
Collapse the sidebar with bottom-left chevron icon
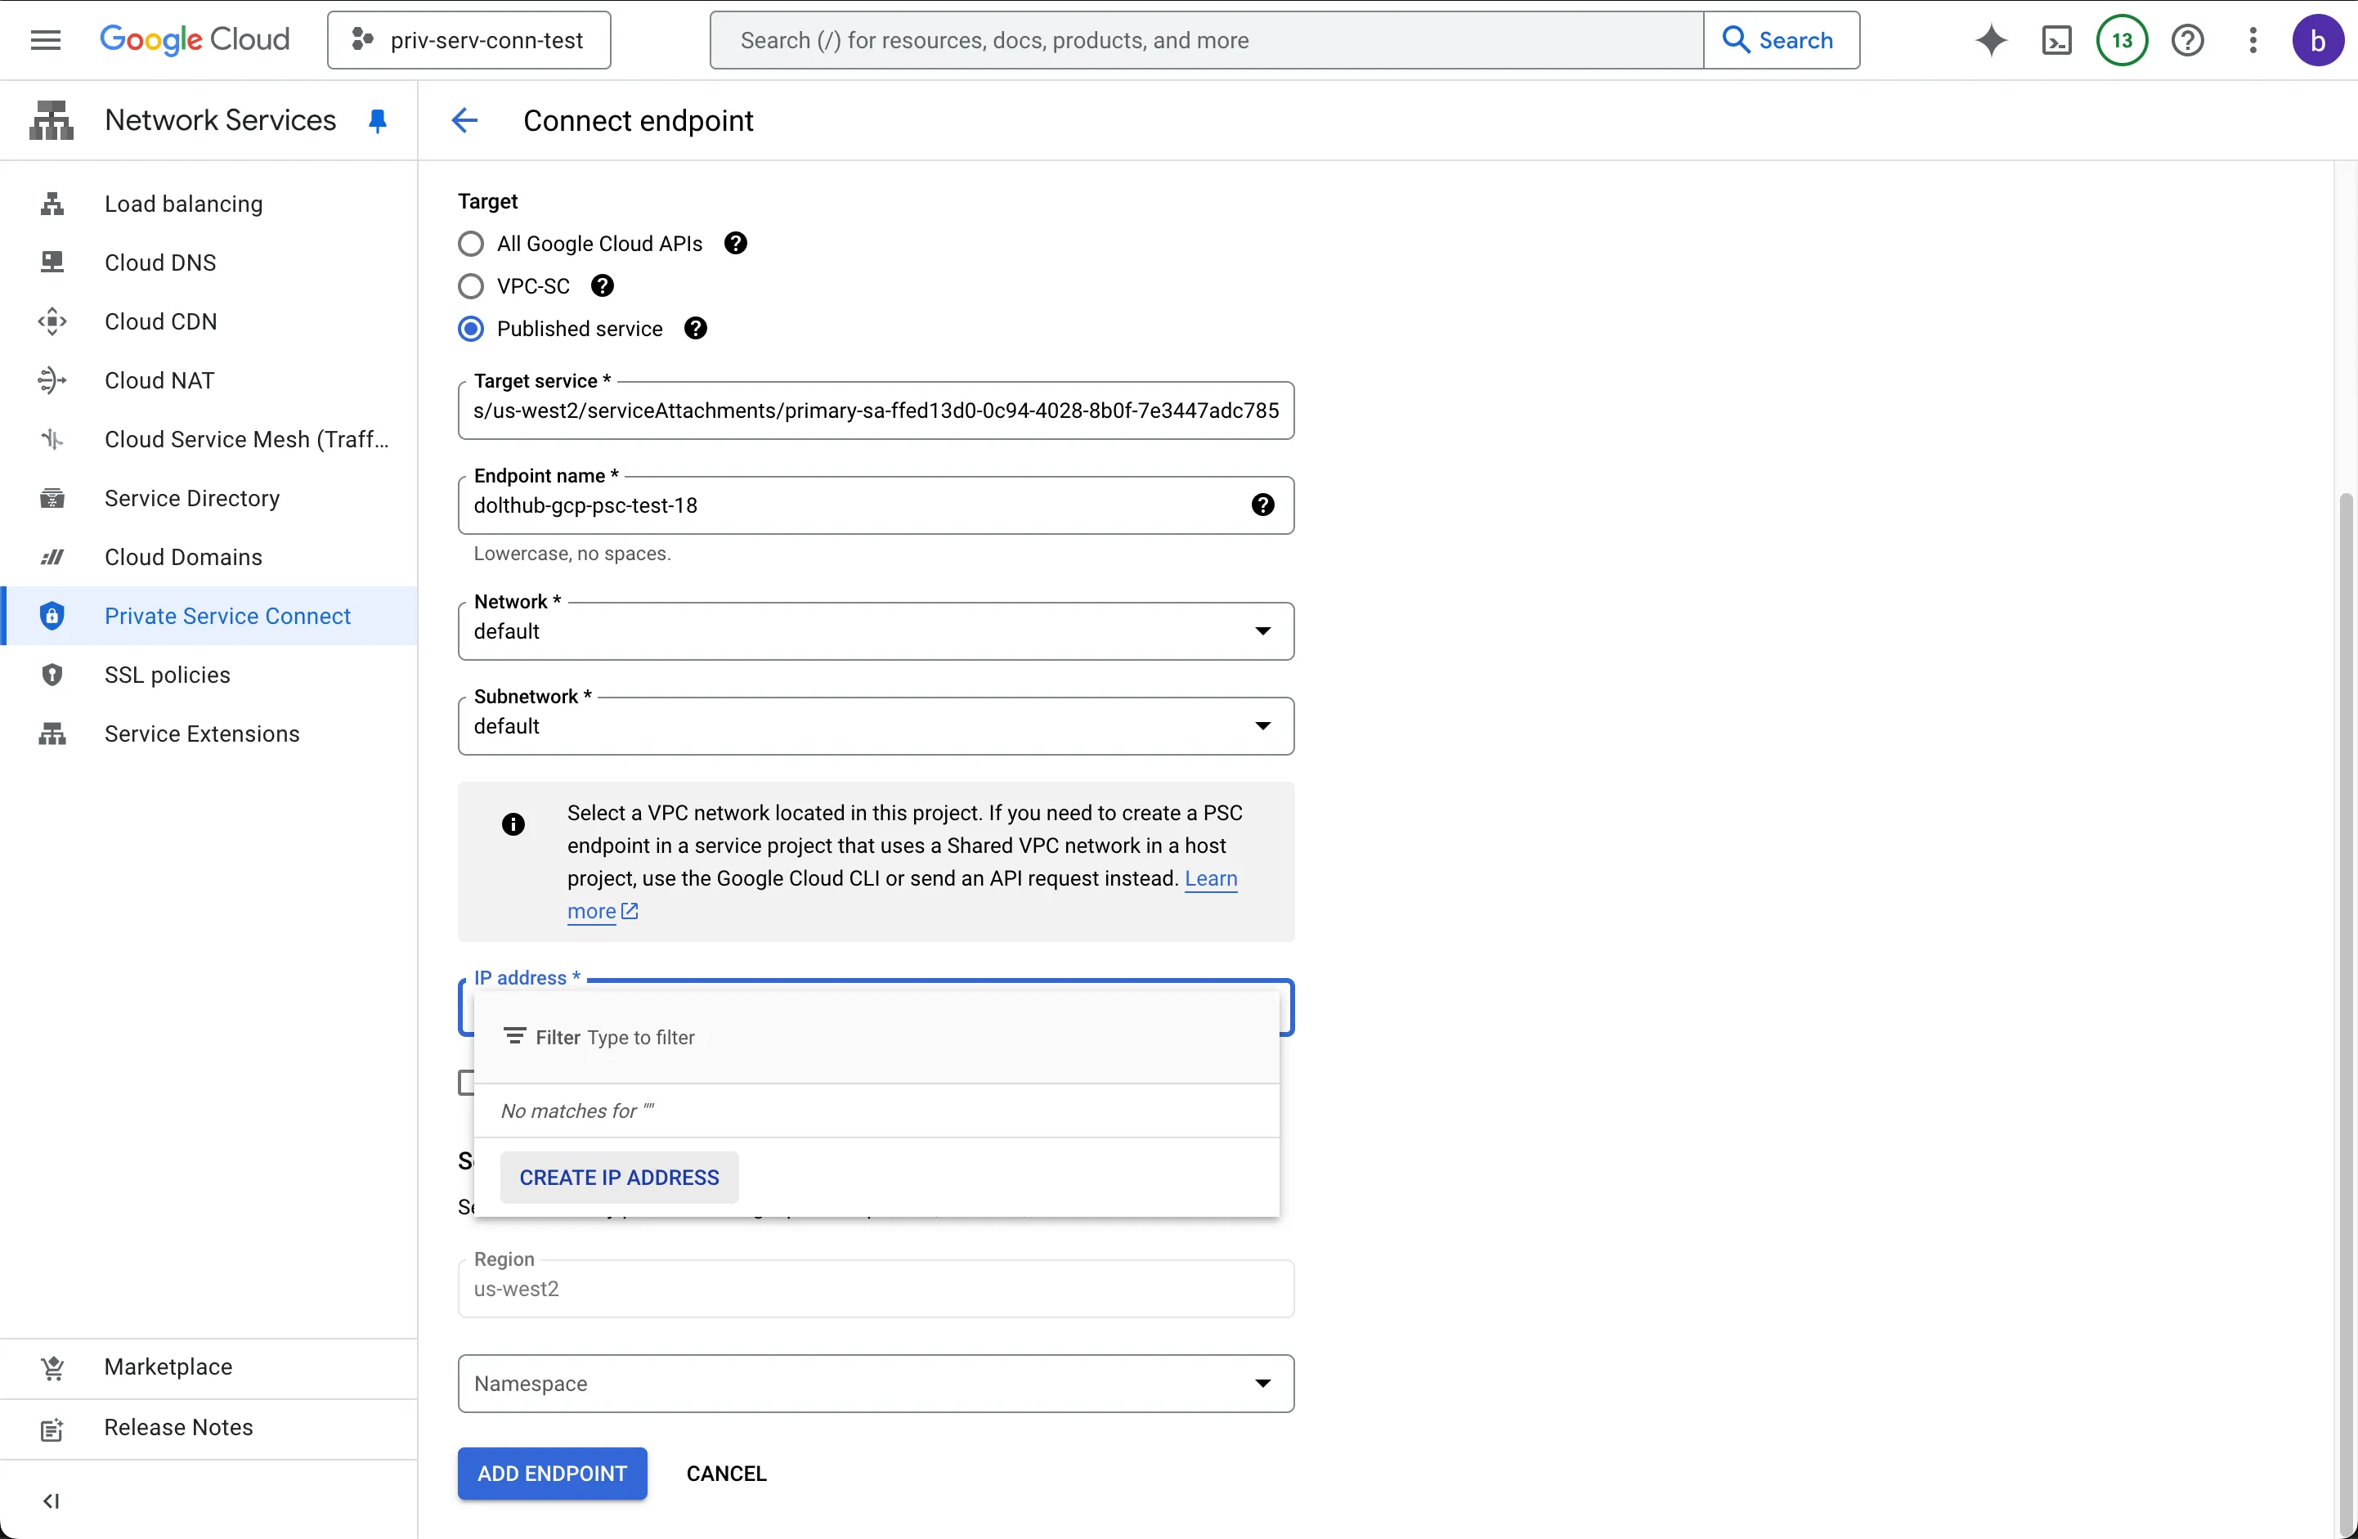(x=52, y=1501)
